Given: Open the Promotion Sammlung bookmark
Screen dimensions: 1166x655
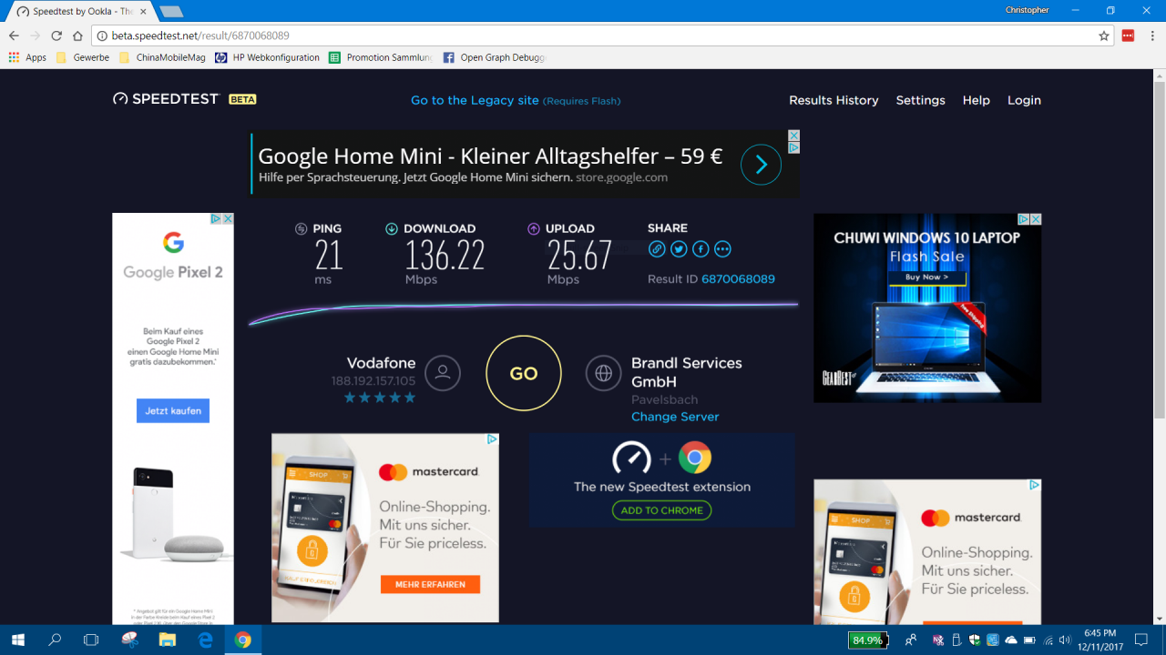Looking at the screenshot, I should 381,57.
